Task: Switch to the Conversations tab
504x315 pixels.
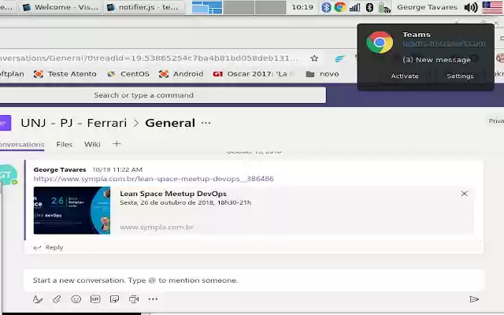Action: (x=22, y=144)
